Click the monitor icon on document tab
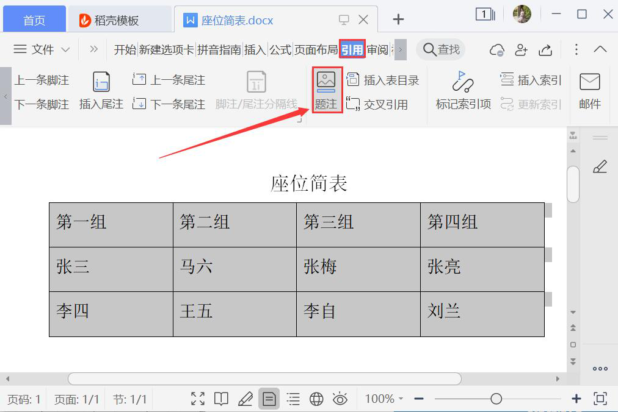This screenshot has width=618, height=412. click(x=344, y=20)
